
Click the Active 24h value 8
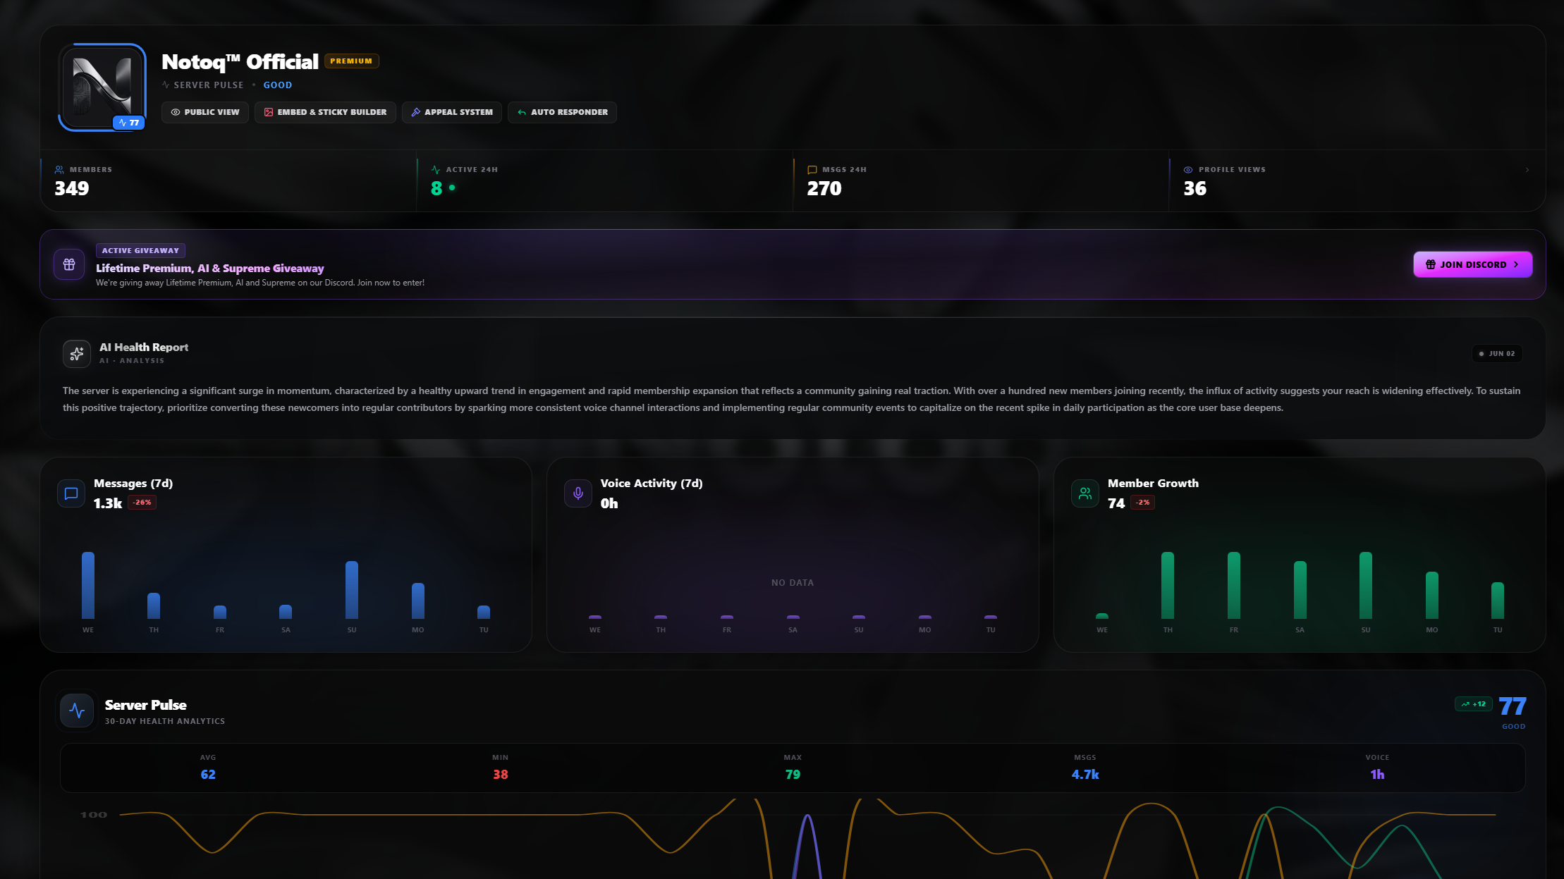coord(436,189)
